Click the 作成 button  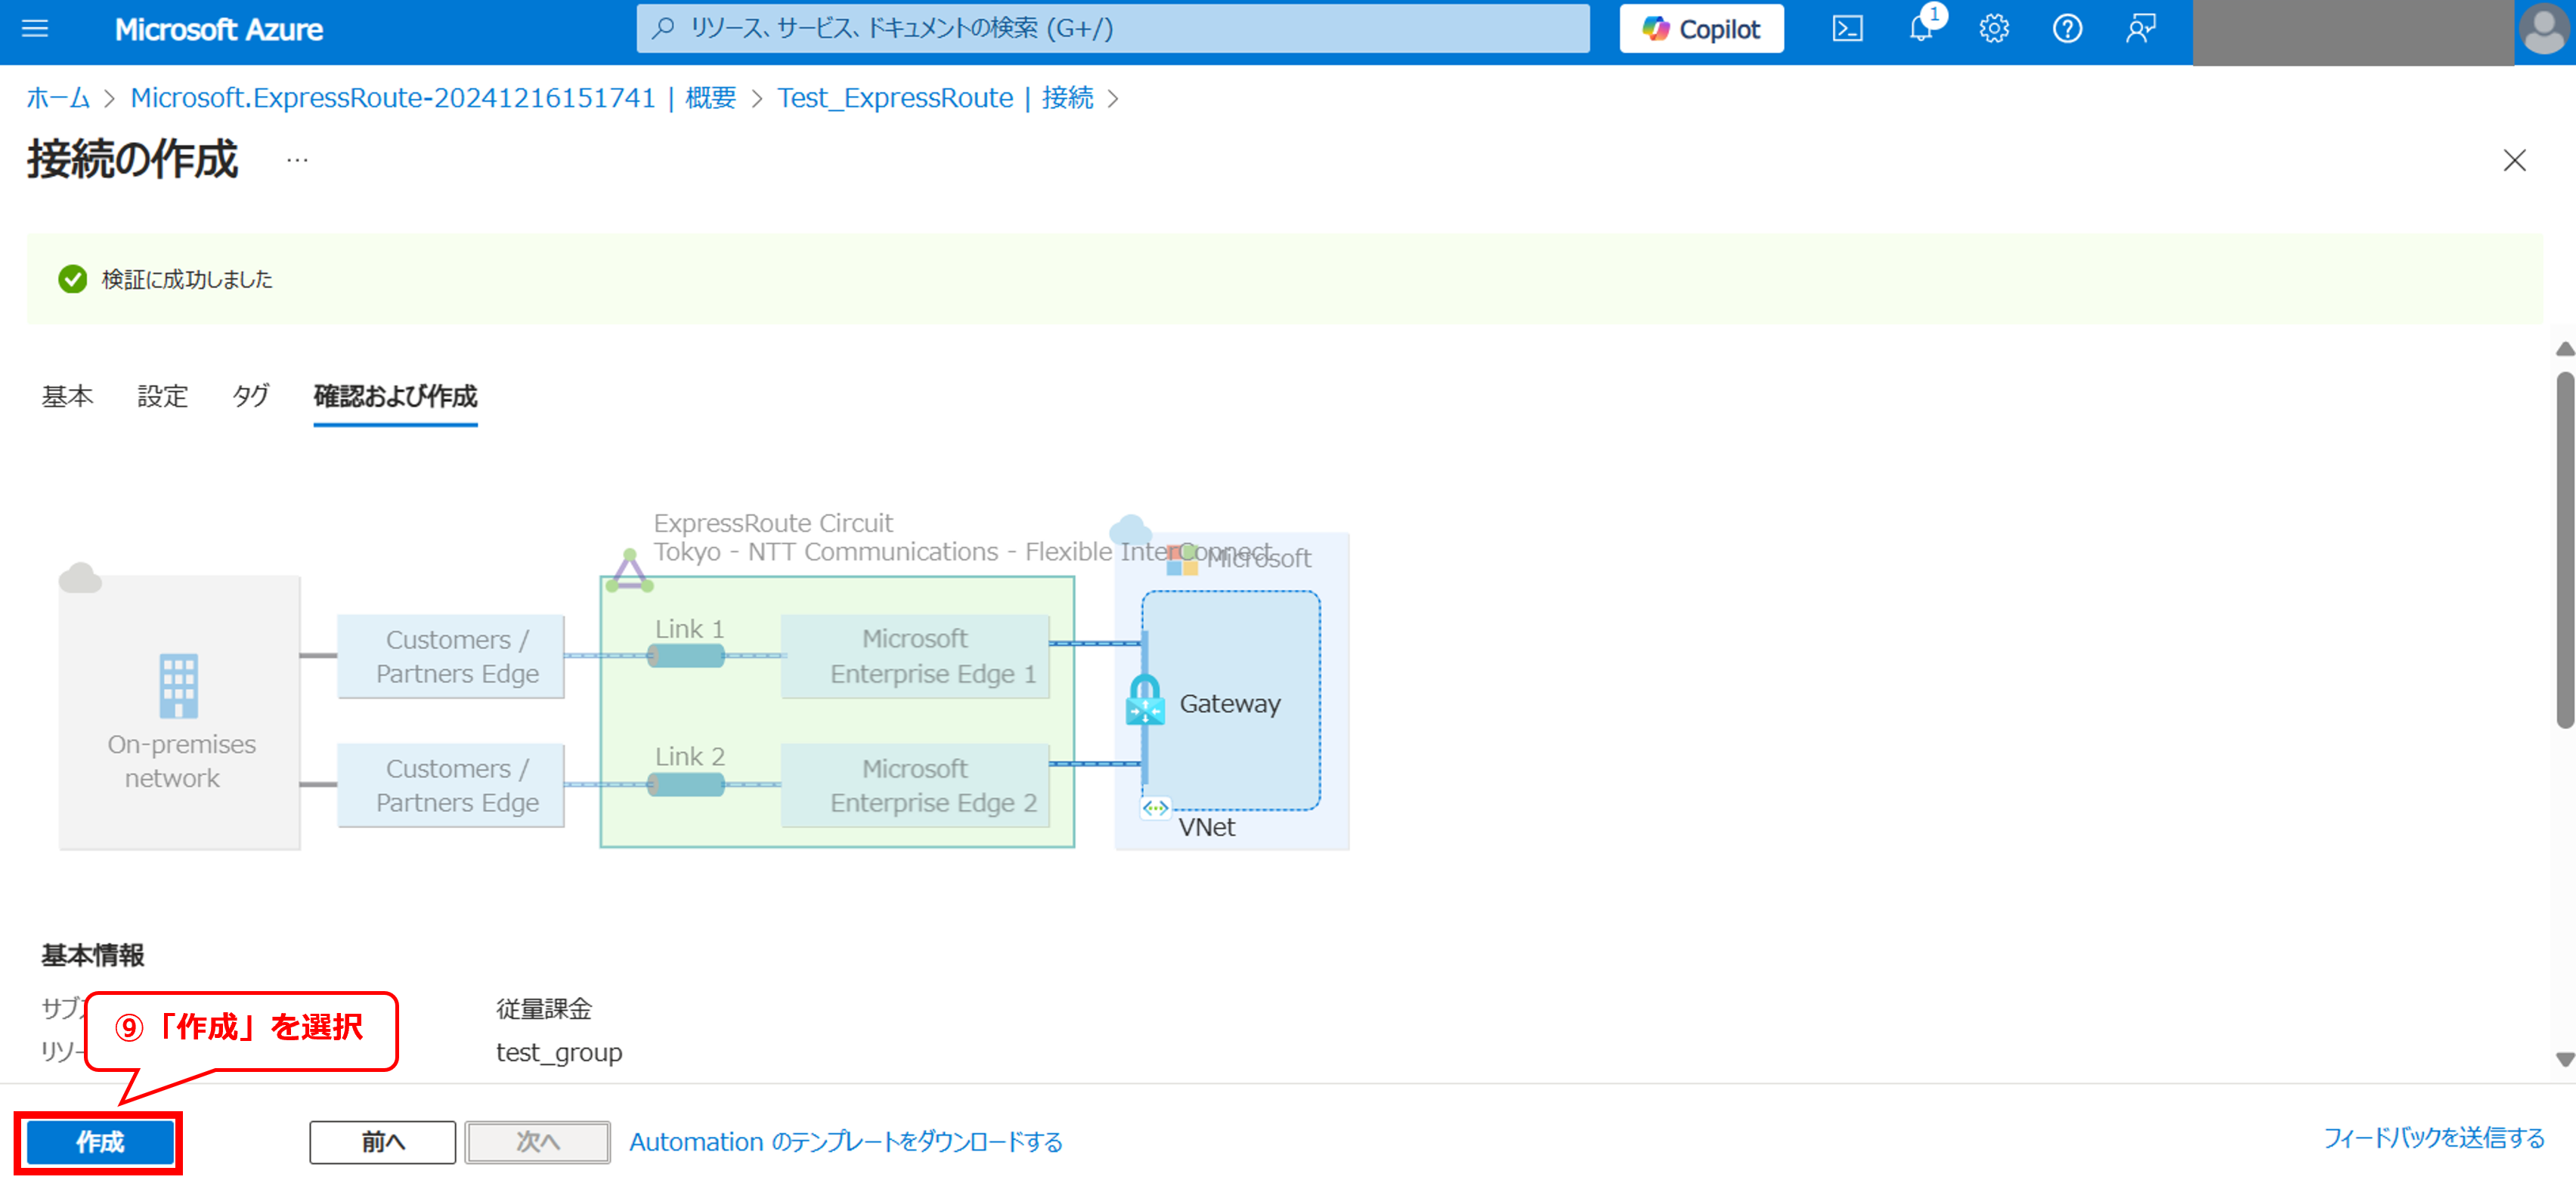coord(99,1142)
